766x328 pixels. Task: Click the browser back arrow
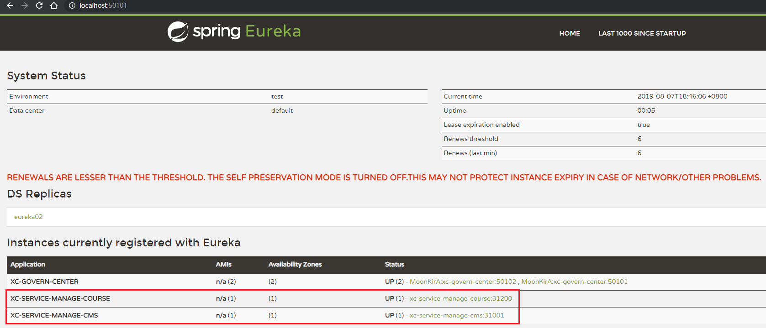10,5
